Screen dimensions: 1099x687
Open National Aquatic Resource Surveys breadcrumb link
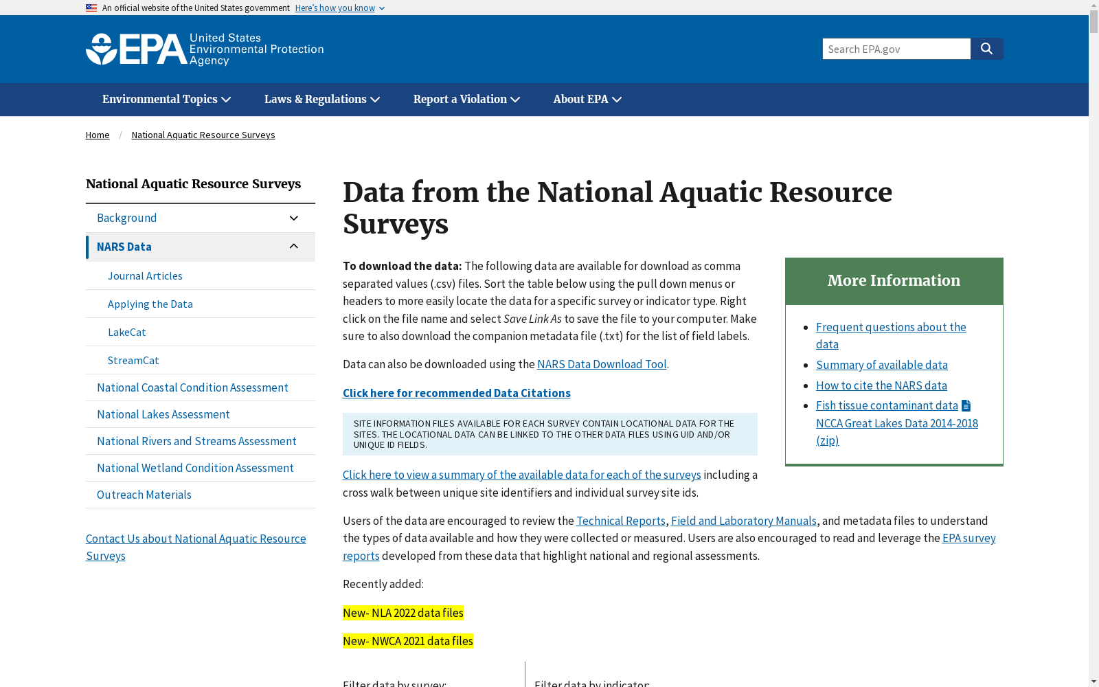203,135
